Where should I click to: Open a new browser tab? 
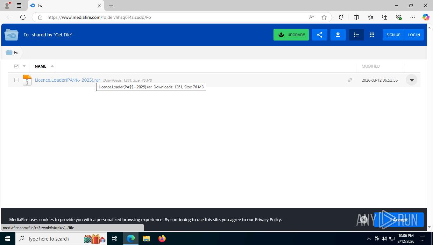[111, 5]
